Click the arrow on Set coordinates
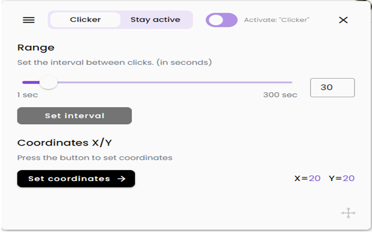 coord(121,179)
